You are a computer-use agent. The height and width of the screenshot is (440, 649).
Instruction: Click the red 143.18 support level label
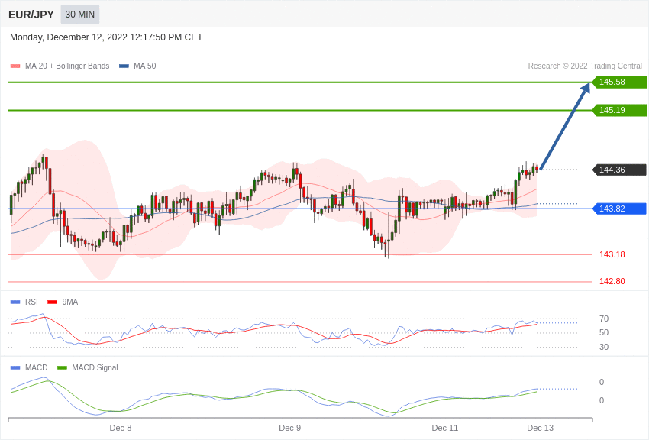[612, 255]
